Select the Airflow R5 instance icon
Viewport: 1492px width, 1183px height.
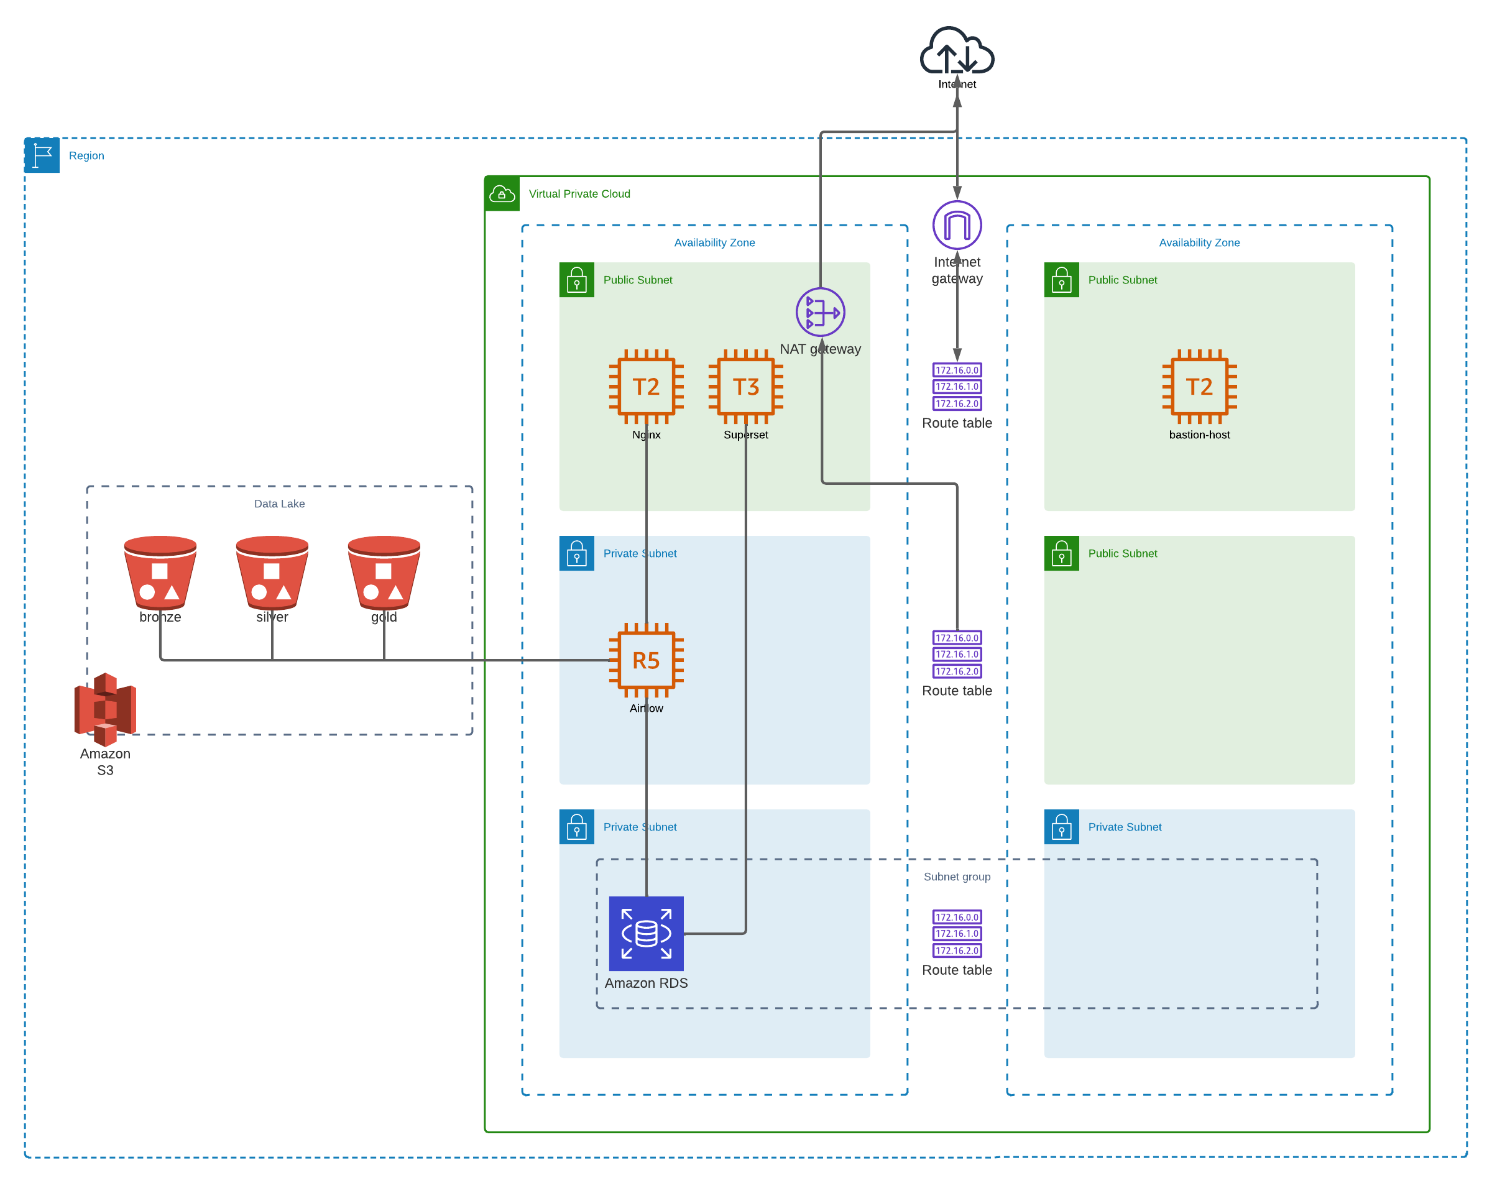tap(646, 660)
